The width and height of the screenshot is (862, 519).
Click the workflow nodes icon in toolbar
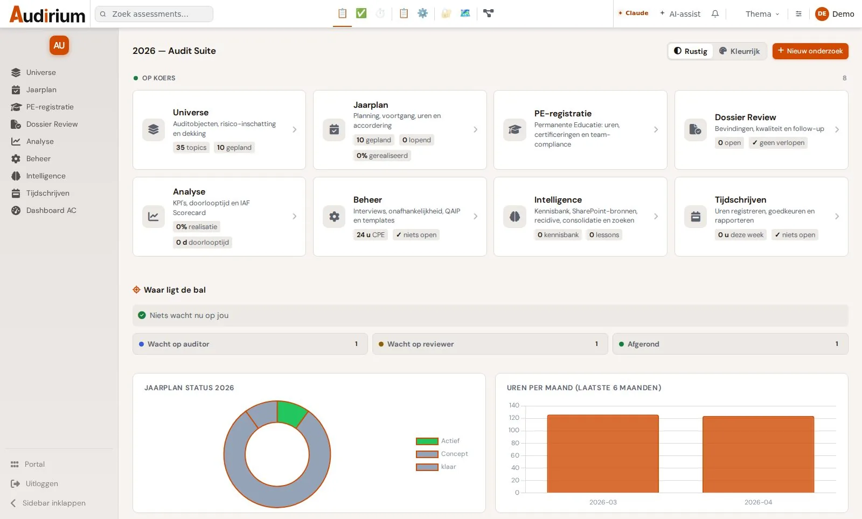coord(488,13)
